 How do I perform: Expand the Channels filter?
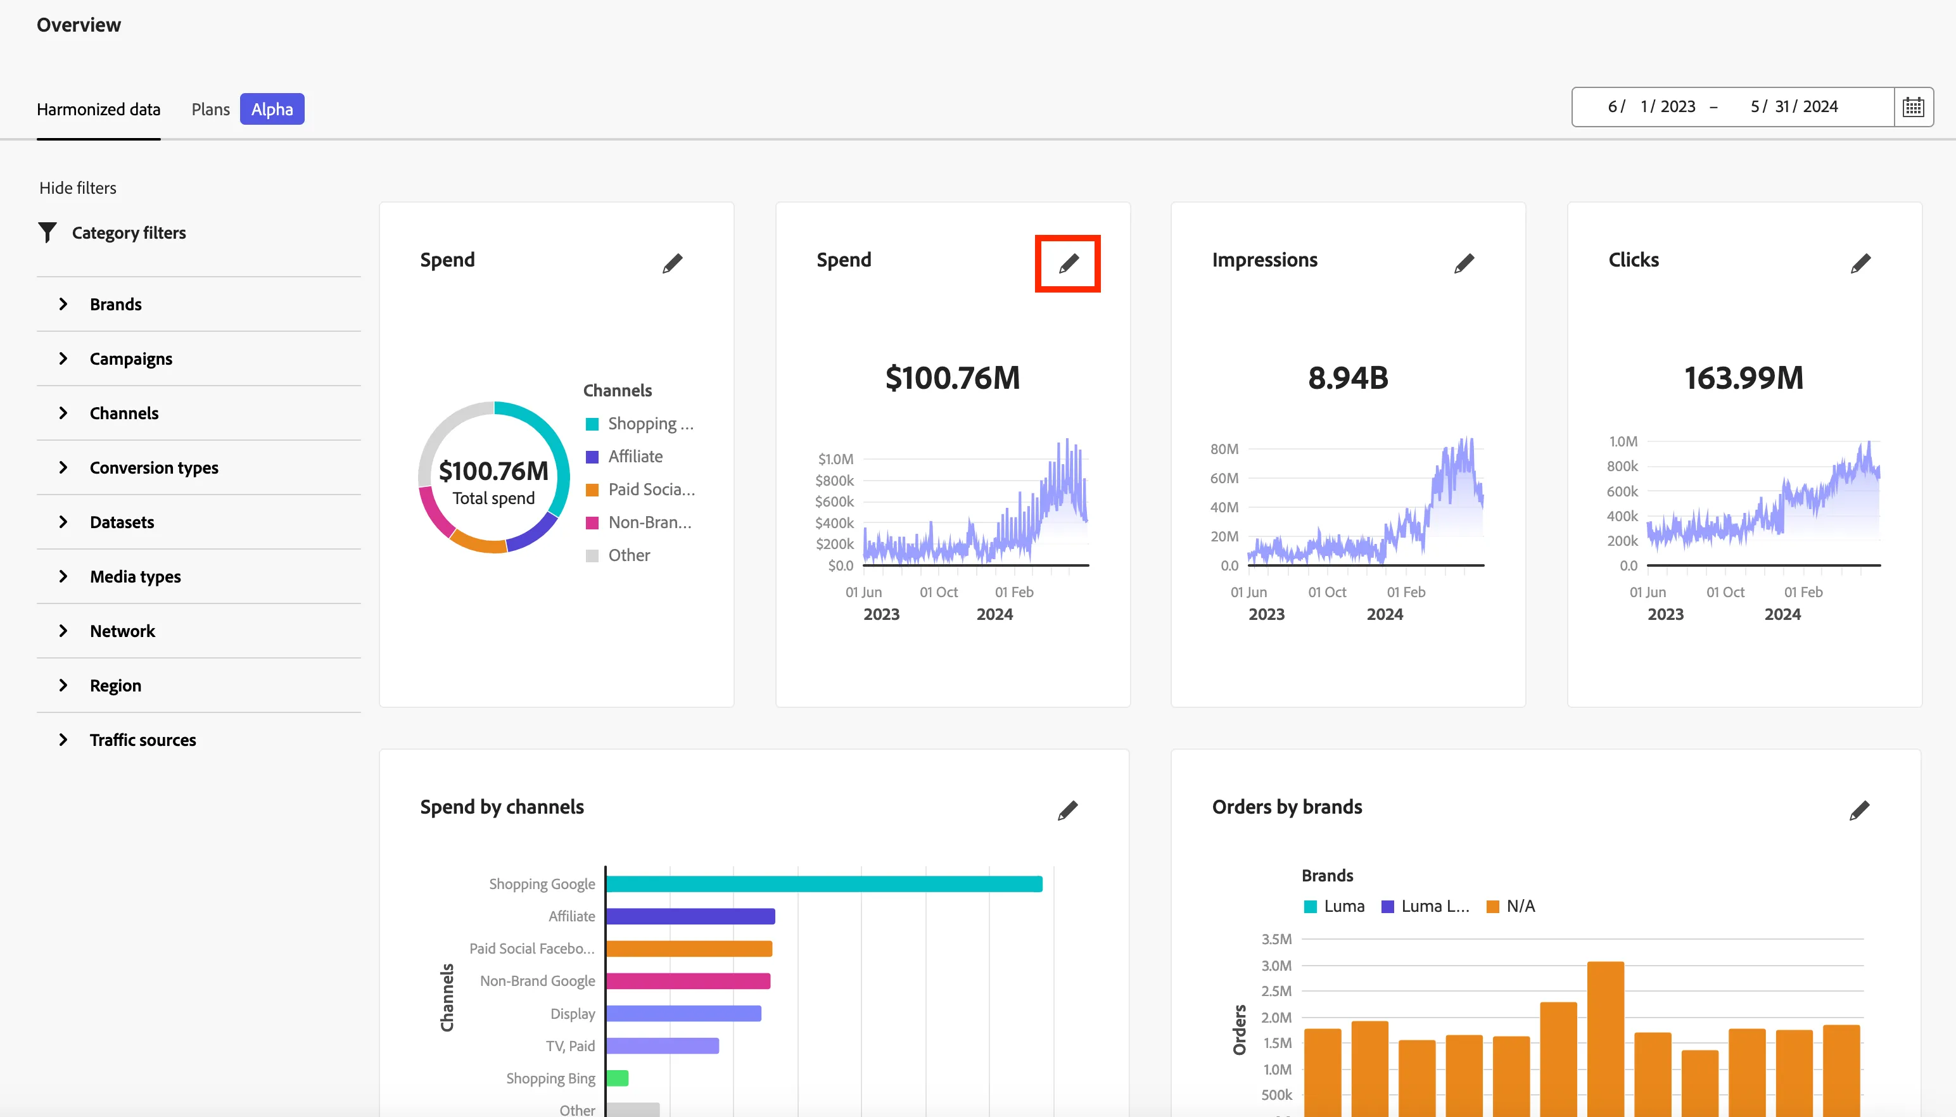point(199,413)
